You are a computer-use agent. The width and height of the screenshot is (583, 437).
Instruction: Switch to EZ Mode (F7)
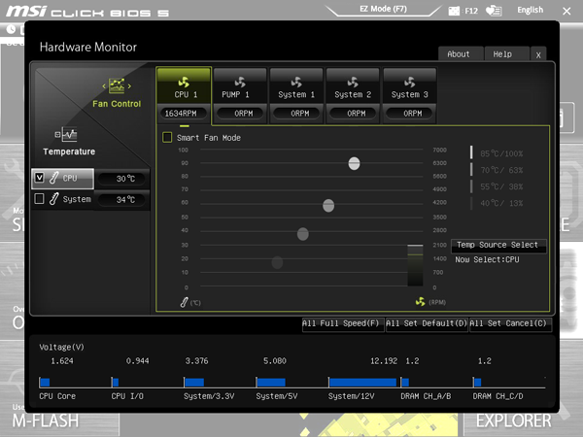(383, 9)
